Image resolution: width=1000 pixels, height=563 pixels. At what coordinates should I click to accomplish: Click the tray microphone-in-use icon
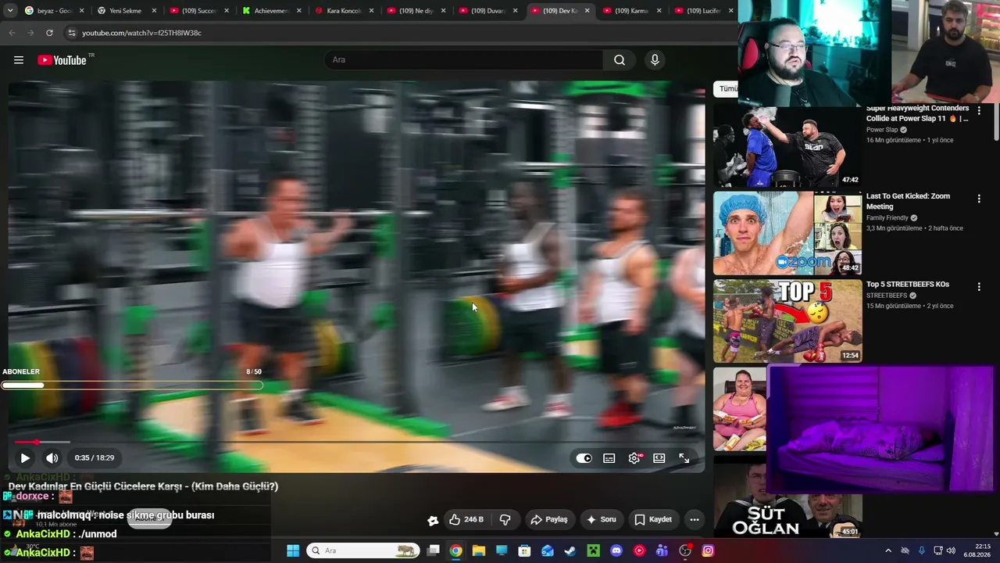pyautogui.click(x=922, y=550)
